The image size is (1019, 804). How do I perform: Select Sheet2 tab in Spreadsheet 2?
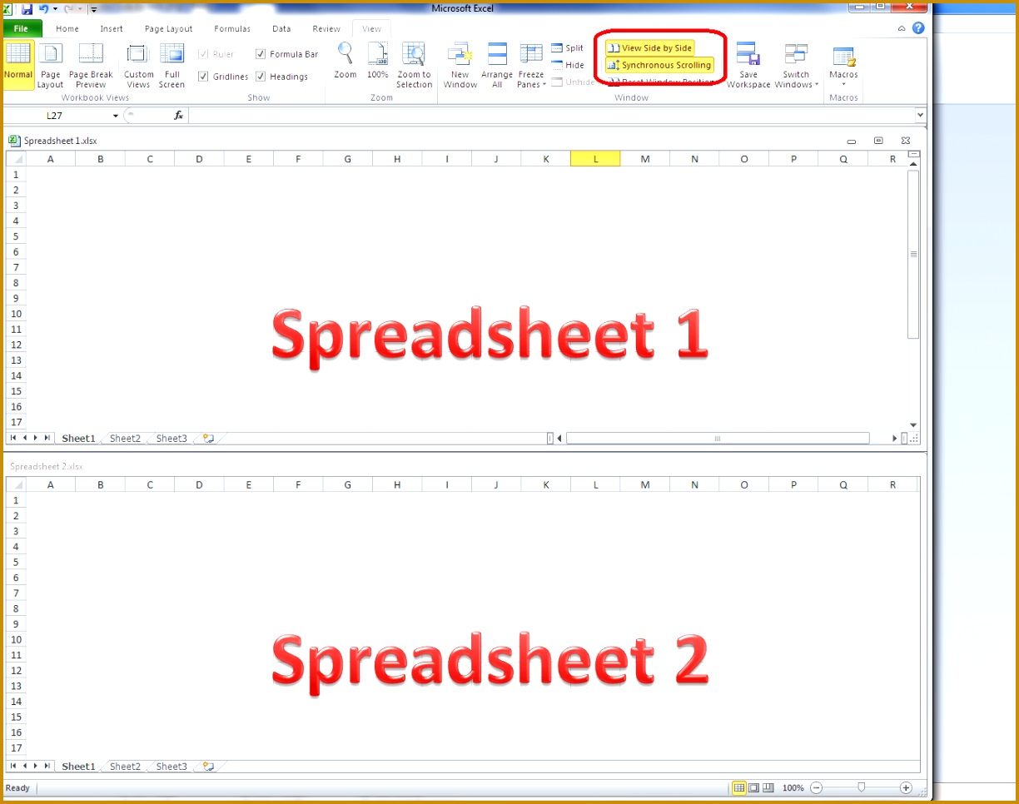pyautogui.click(x=125, y=767)
